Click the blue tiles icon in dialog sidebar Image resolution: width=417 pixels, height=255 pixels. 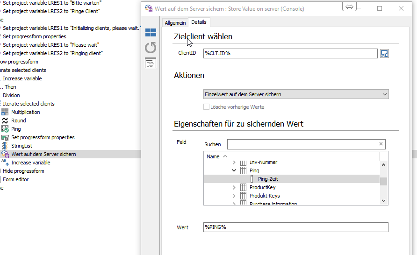[151, 32]
